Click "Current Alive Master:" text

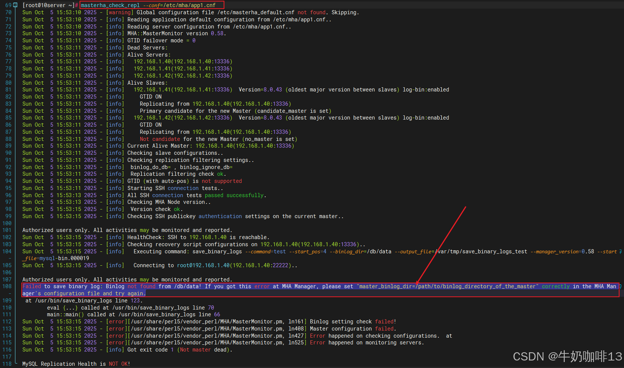point(160,146)
